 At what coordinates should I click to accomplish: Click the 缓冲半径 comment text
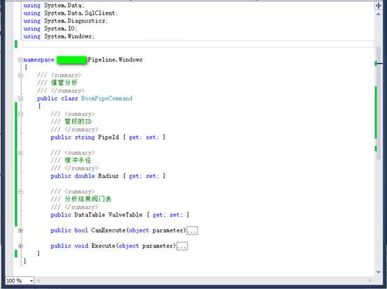pos(78,161)
